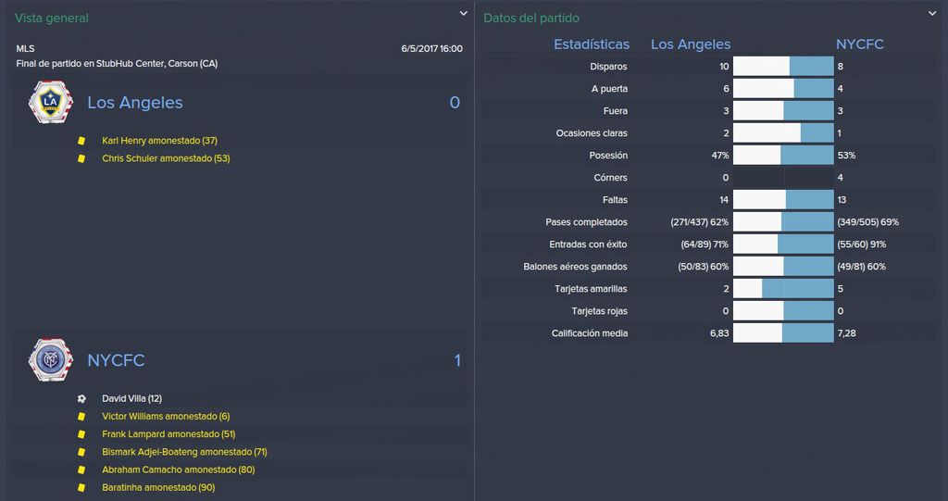Click yellow card icon next to Baratinha

81,488
